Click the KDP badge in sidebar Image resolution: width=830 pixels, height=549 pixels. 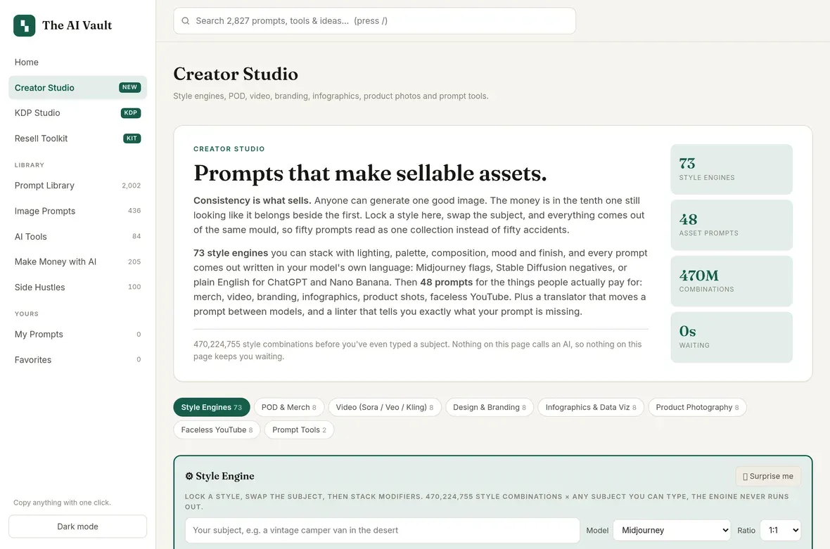[x=131, y=112]
